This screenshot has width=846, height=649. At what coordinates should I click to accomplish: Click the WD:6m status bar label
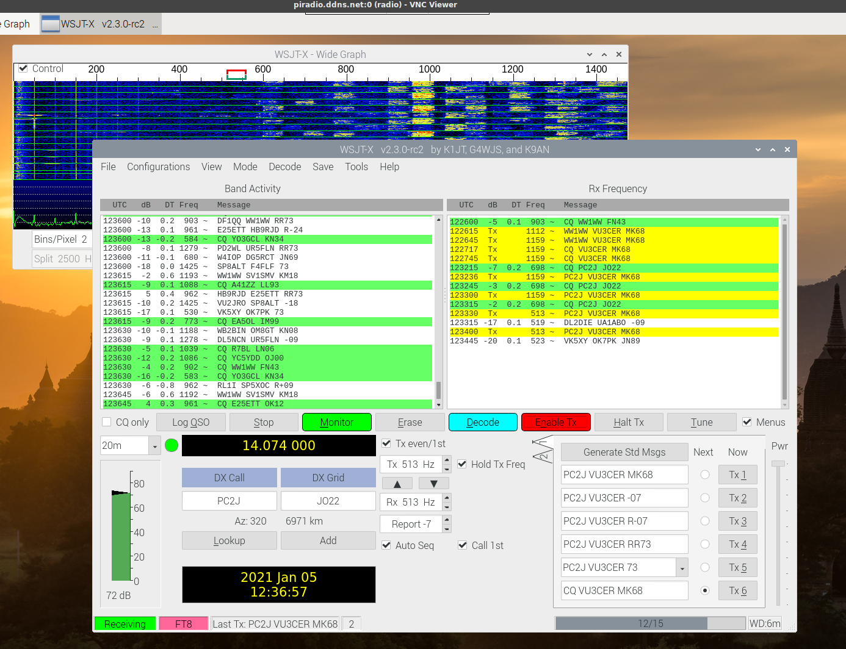point(765,623)
